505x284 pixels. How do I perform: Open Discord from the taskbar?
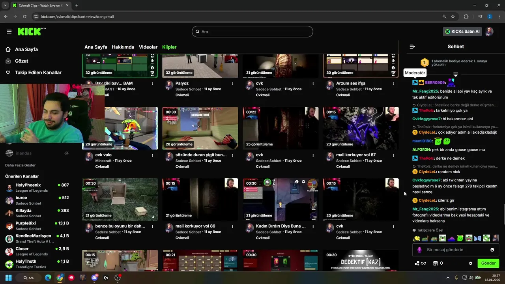94,278
